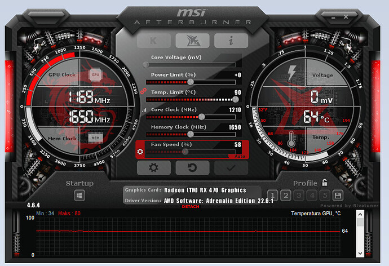Click the Temperatura GPU graph label
Screen dimensions: 389x266
(x=316, y=214)
